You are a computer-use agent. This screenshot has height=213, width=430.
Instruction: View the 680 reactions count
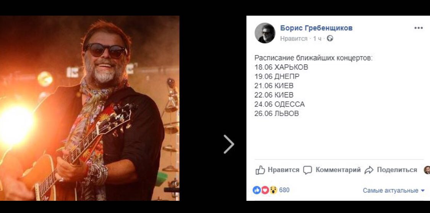pos(284,190)
